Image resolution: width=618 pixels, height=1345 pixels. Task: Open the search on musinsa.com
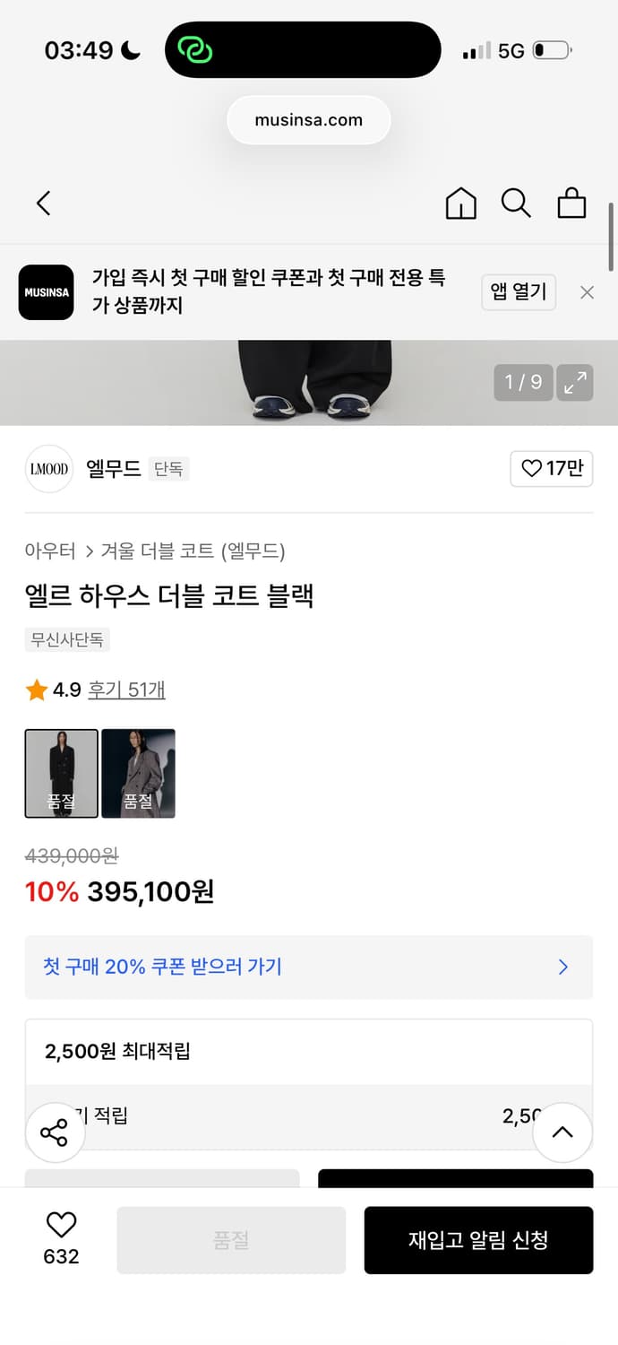[516, 204]
